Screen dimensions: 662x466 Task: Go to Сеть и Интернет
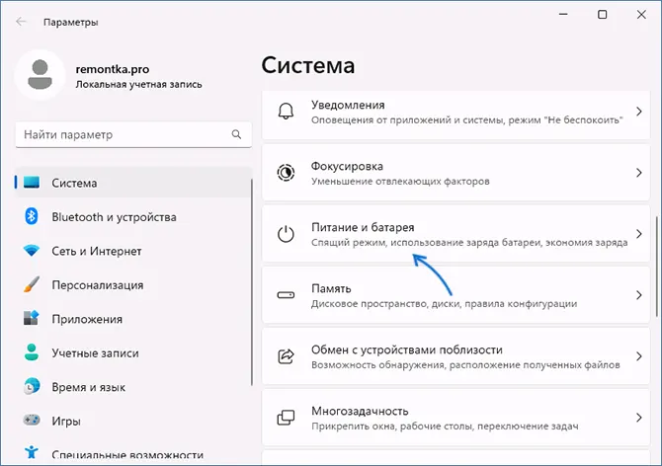(x=133, y=251)
